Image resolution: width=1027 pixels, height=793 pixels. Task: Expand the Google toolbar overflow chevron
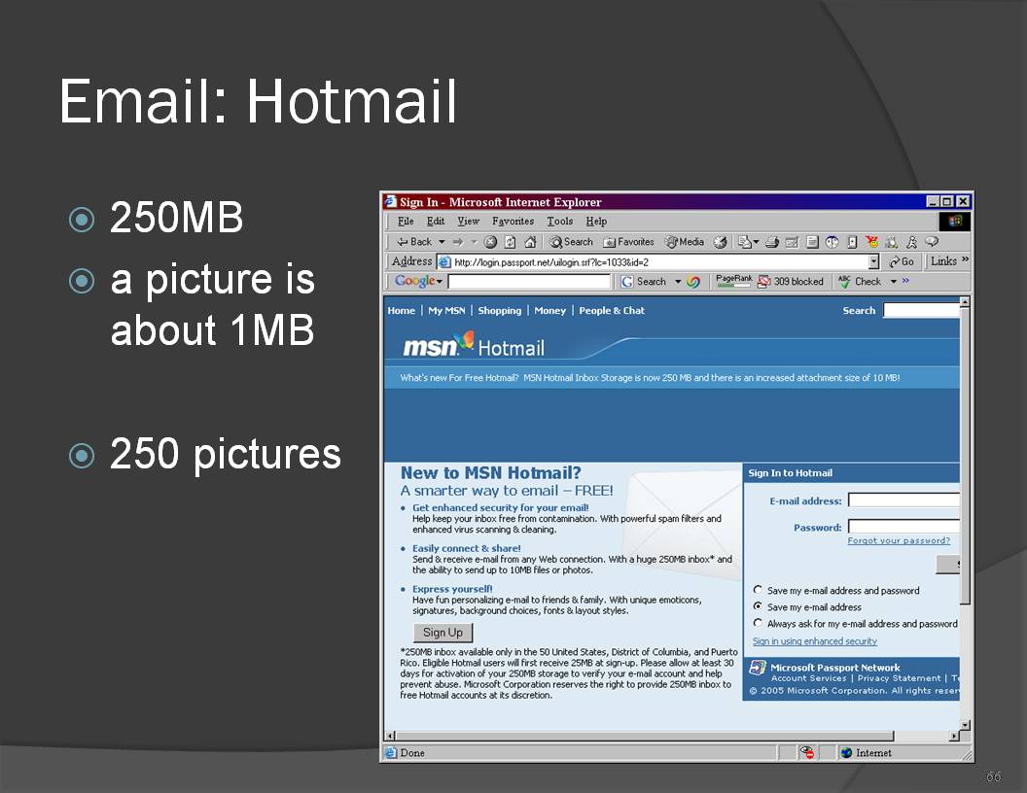click(x=905, y=281)
